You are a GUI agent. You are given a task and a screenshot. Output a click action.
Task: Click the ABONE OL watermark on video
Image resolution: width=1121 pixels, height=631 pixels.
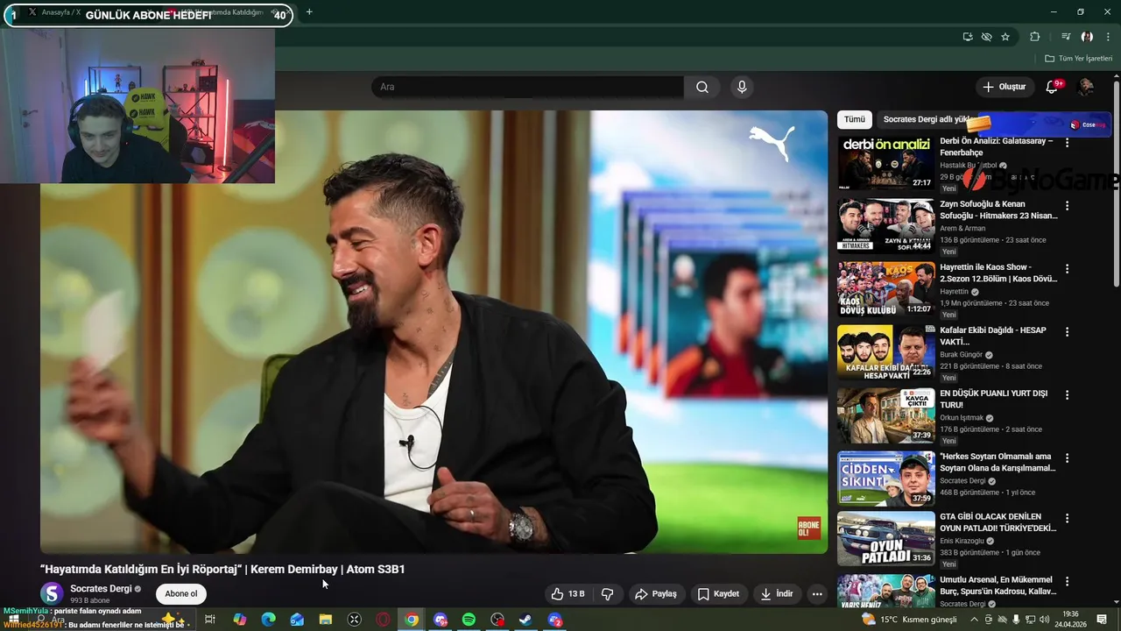coord(808,528)
